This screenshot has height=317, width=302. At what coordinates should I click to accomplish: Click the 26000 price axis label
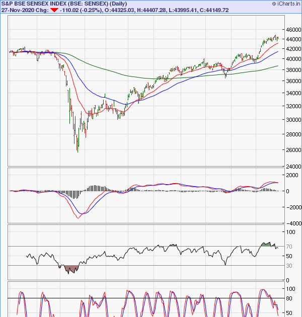pyautogui.click(x=293, y=150)
